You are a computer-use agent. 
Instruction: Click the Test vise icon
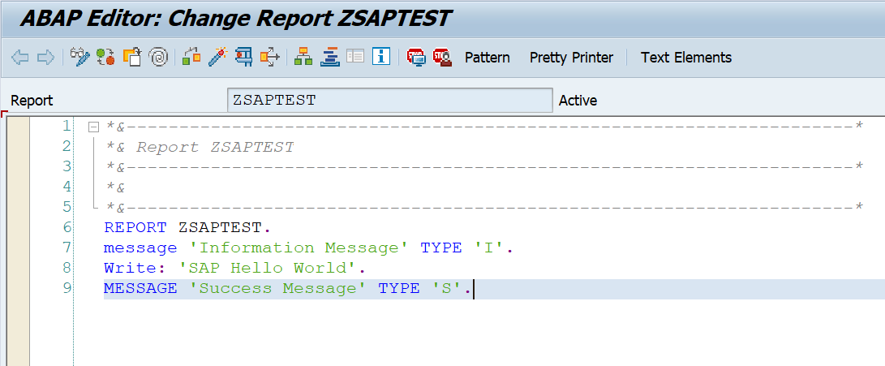(244, 57)
